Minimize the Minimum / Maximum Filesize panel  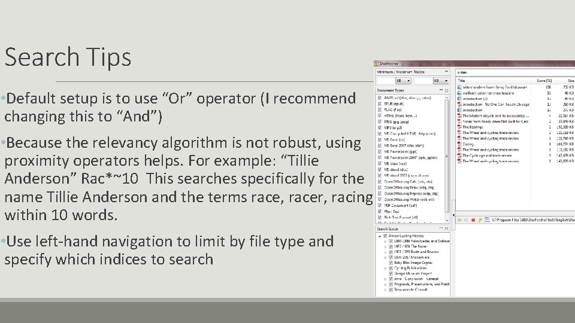[446, 72]
